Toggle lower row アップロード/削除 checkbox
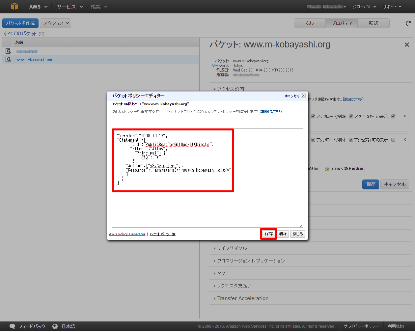415x332 pixels. pos(313,140)
